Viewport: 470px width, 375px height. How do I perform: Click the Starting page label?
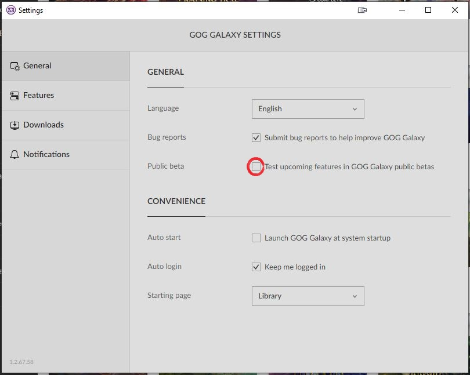[169, 296]
